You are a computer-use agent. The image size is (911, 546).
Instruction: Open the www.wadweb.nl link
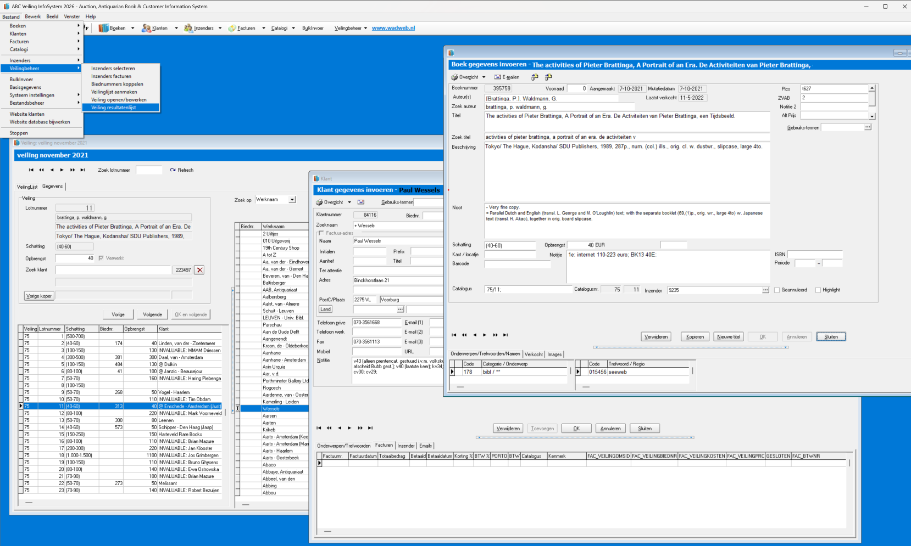[393, 28]
